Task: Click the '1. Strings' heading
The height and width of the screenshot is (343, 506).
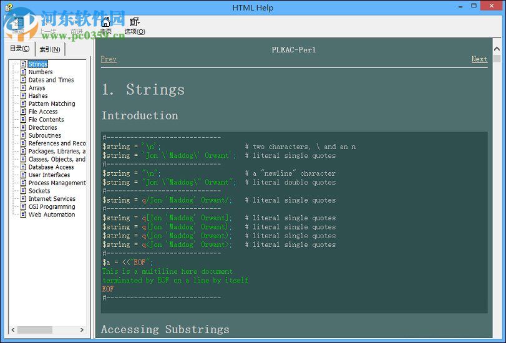Action: 144,89
